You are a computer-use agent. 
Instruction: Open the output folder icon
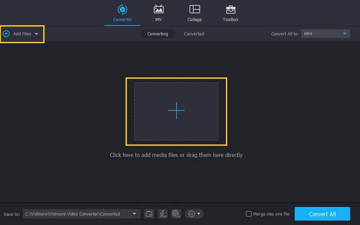click(x=149, y=214)
